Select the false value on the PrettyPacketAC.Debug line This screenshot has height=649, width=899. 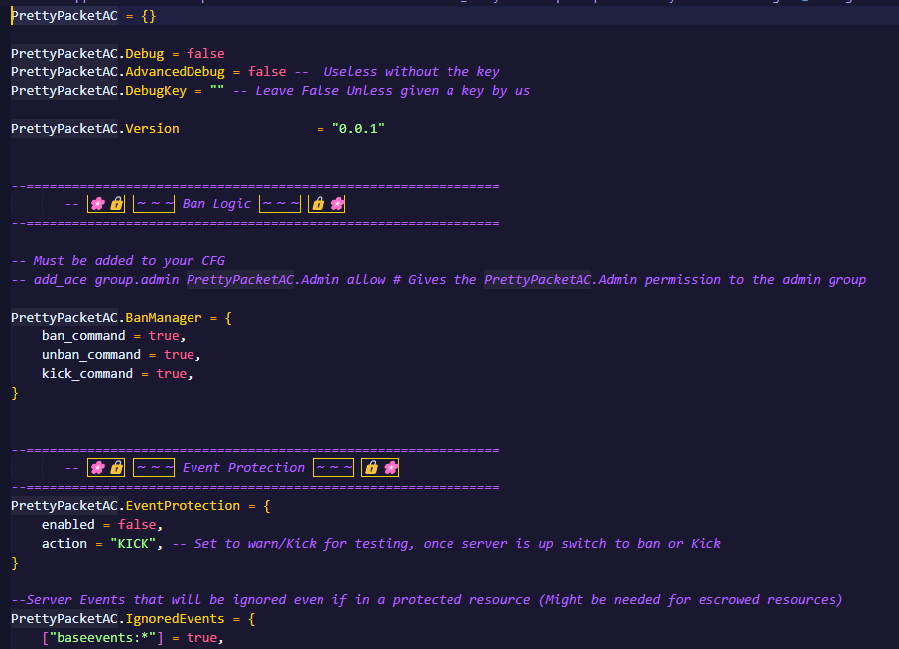(205, 54)
